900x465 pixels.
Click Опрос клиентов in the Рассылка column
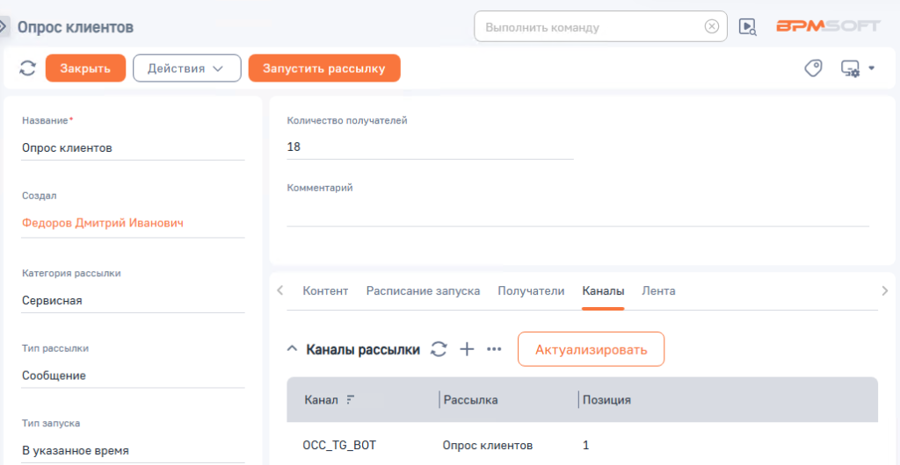pyautogui.click(x=488, y=445)
